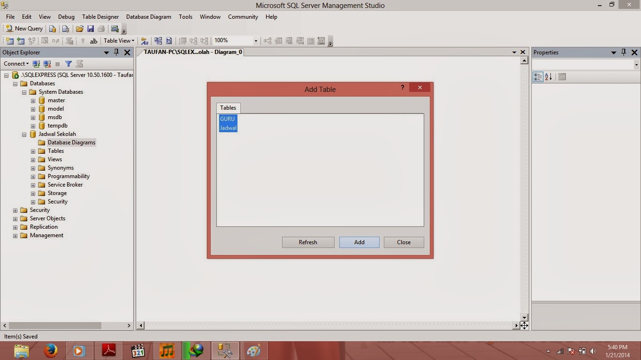
Task: Click the Disconnect server icon
Action: tap(47, 64)
